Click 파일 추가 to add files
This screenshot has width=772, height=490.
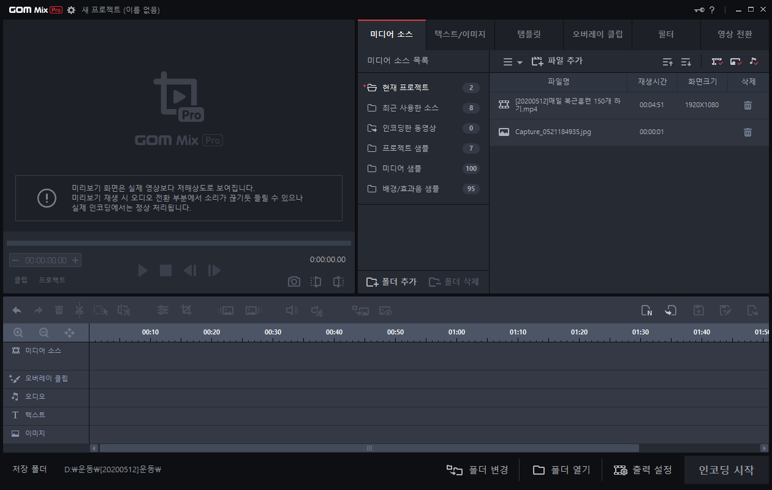pos(557,61)
